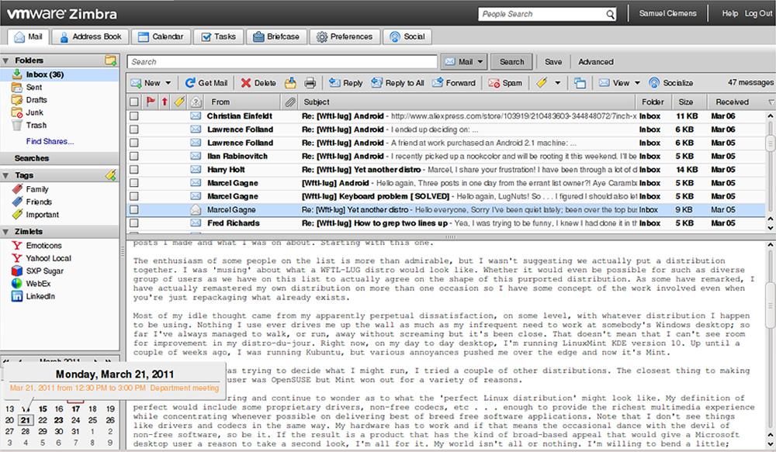776x452 pixels.
Task: Check the Mar 06 Lawrence Folland message
Action: pyautogui.click(x=134, y=129)
